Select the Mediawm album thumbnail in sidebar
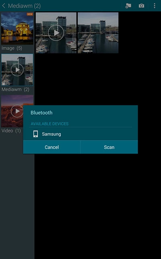 point(17,70)
